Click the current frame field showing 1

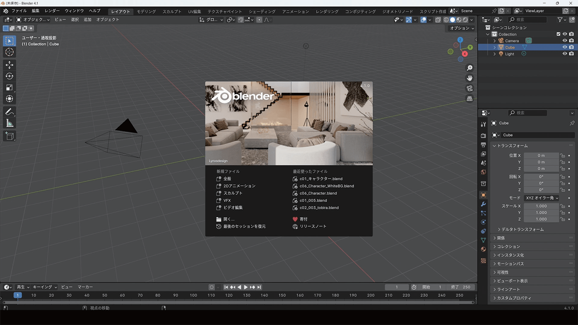(397, 287)
